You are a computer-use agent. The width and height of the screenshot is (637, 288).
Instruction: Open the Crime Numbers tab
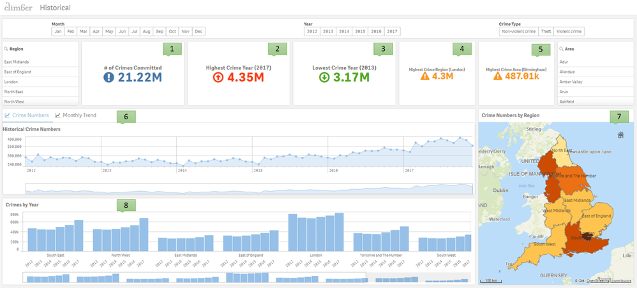[x=27, y=115]
